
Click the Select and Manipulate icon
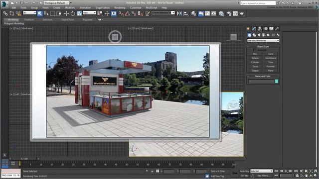coord(107,13)
